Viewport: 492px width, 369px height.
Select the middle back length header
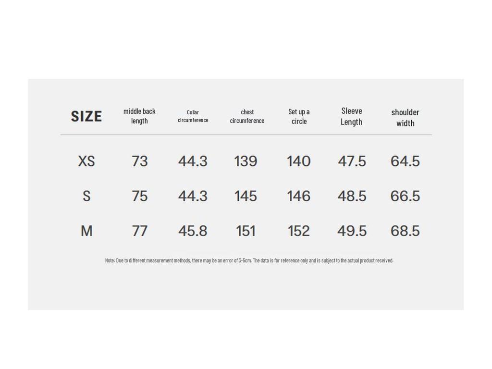pos(139,116)
